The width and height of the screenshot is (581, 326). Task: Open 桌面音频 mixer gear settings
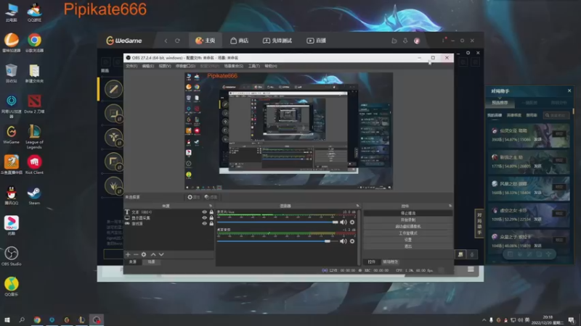[x=352, y=241]
